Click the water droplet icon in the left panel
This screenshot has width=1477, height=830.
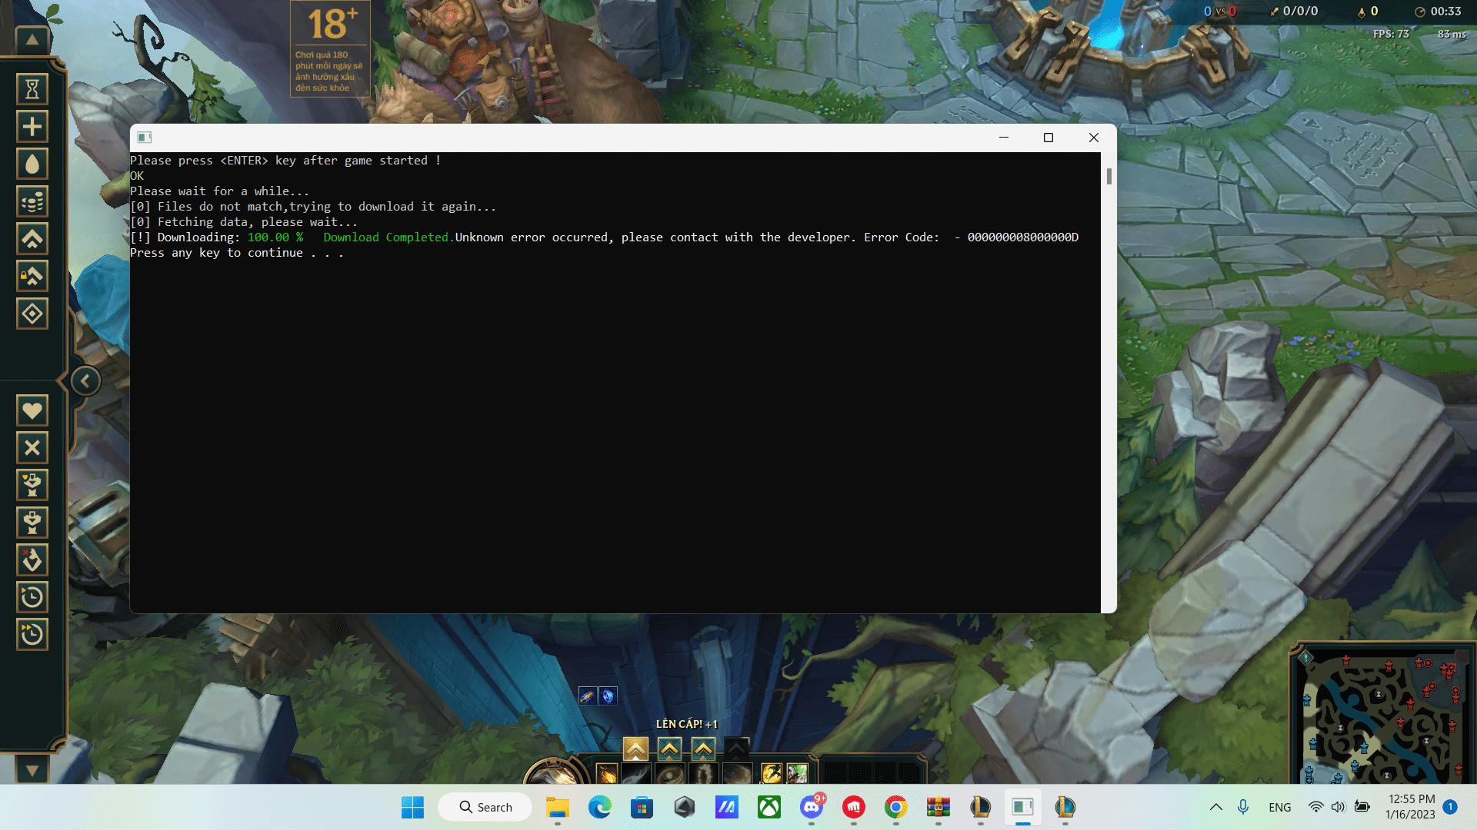[32, 164]
